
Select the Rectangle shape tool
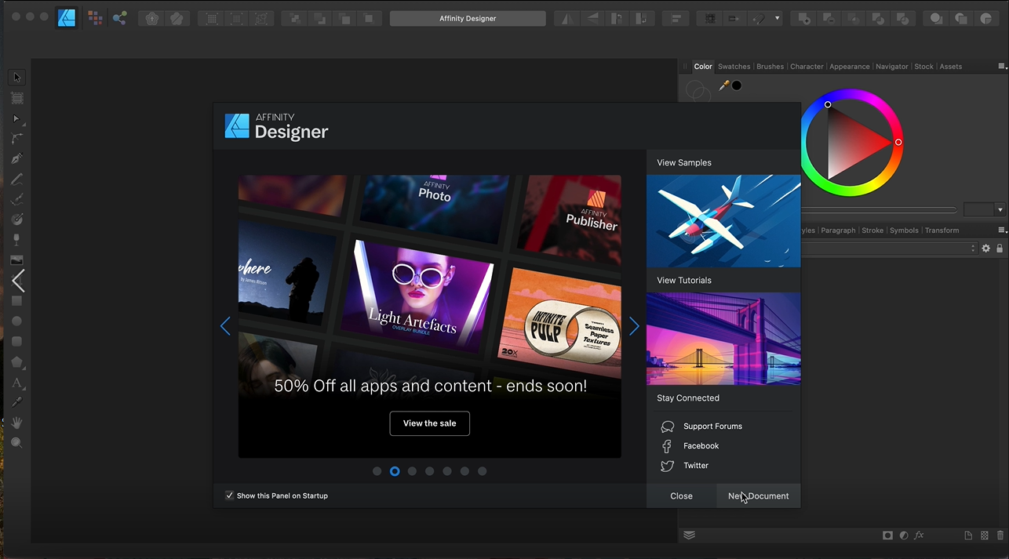(16, 301)
